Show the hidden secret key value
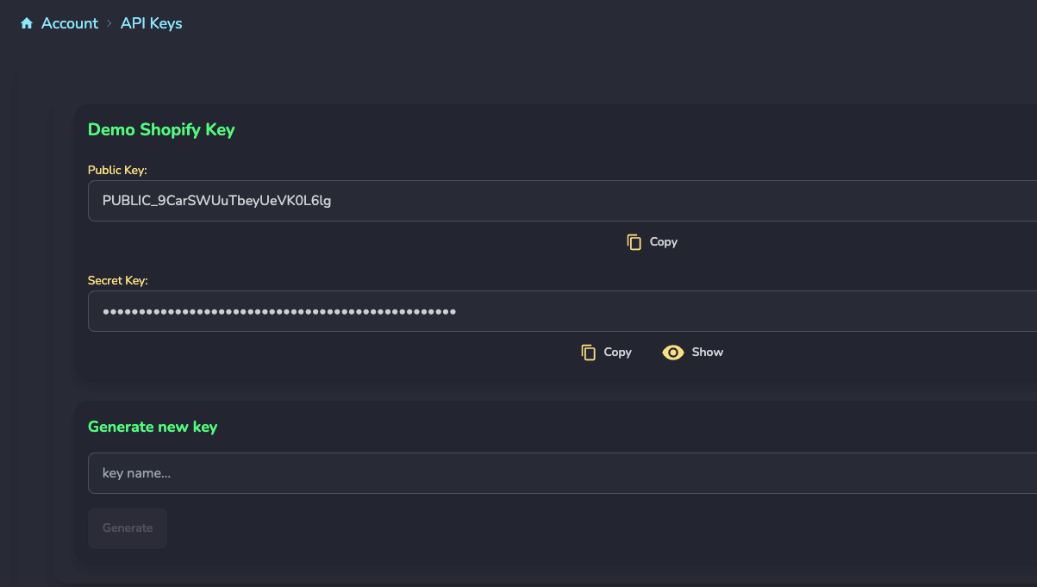Image resolution: width=1037 pixels, height=587 pixels. point(693,352)
